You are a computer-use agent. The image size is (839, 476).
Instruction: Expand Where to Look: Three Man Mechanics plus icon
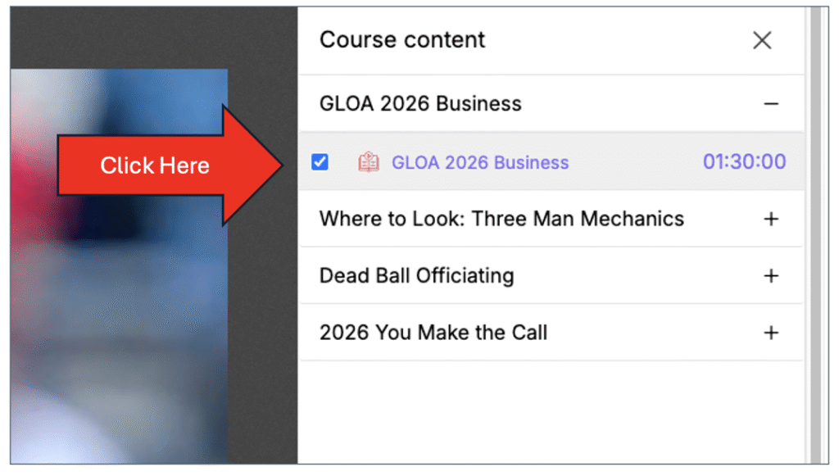click(770, 219)
